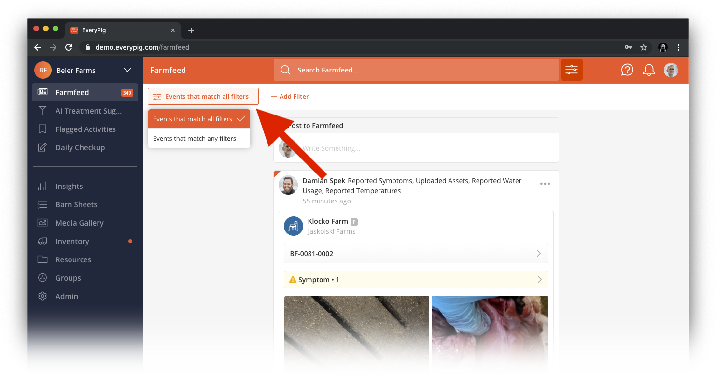Click the Groups circle icon

(x=42, y=278)
